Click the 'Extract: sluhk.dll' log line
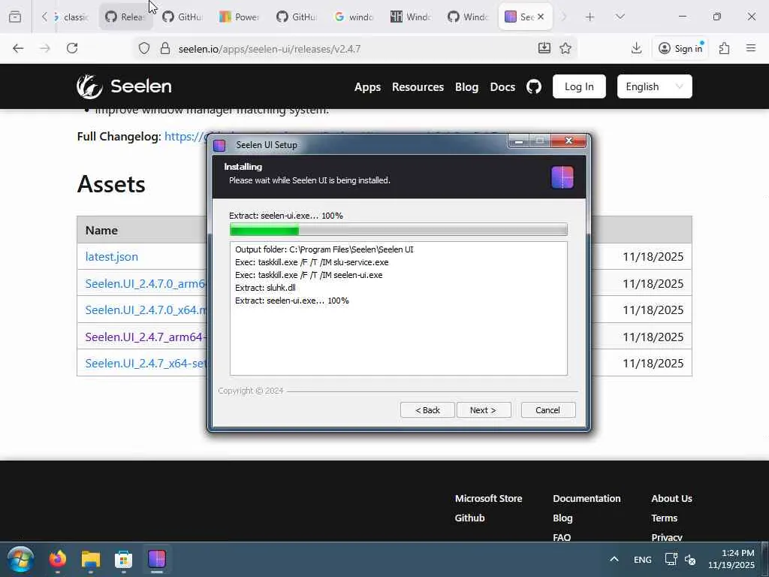This screenshot has height=577, width=769. tap(265, 288)
